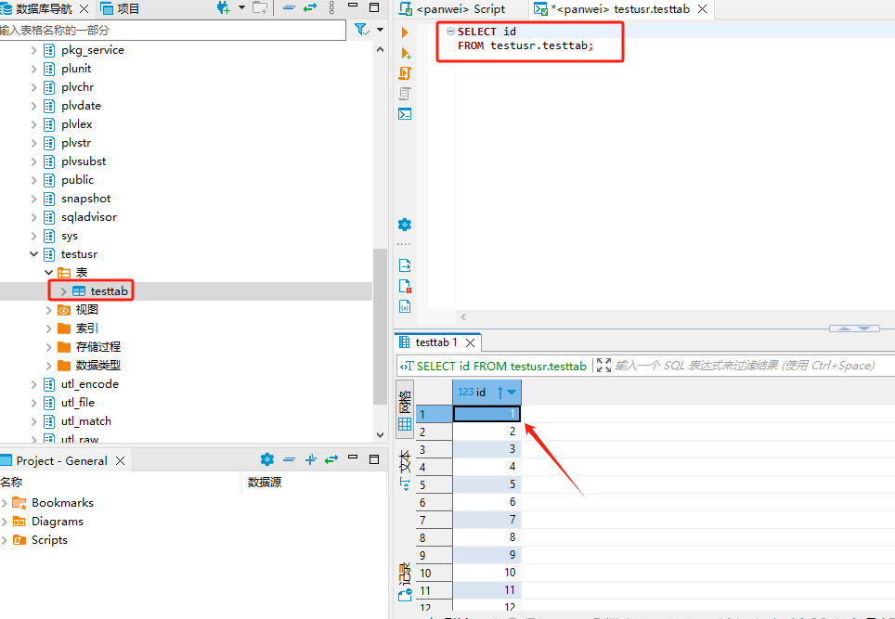
Task: Open the <panwei> Script editor tab
Action: (452, 9)
